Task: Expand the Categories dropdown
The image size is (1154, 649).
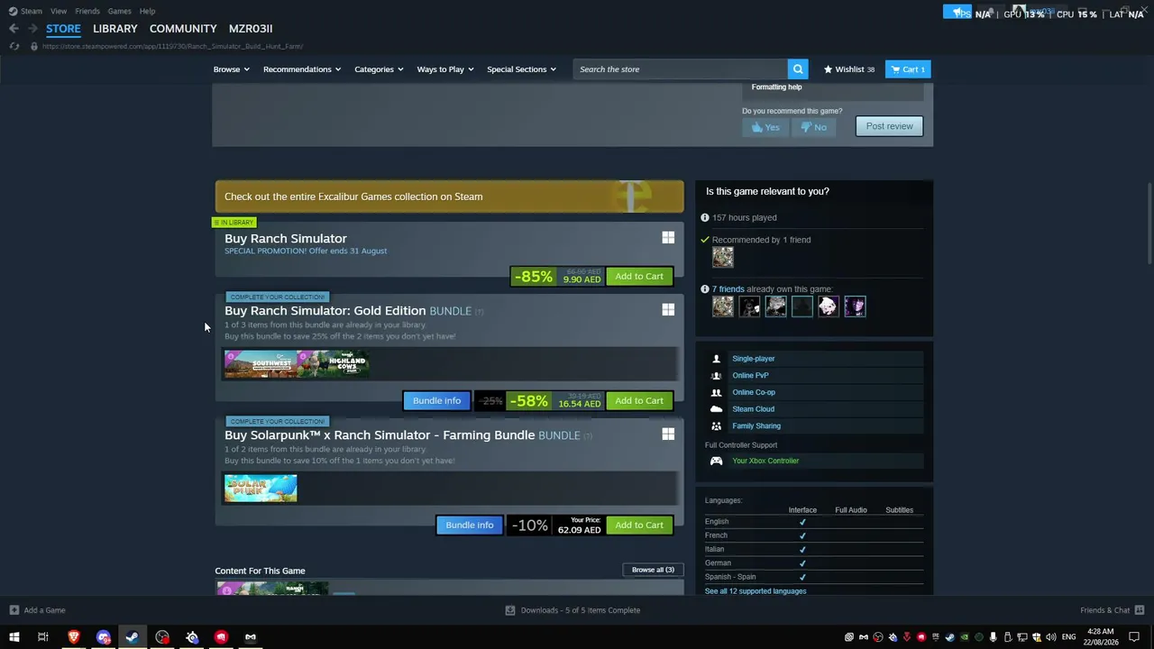Action: [x=379, y=69]
